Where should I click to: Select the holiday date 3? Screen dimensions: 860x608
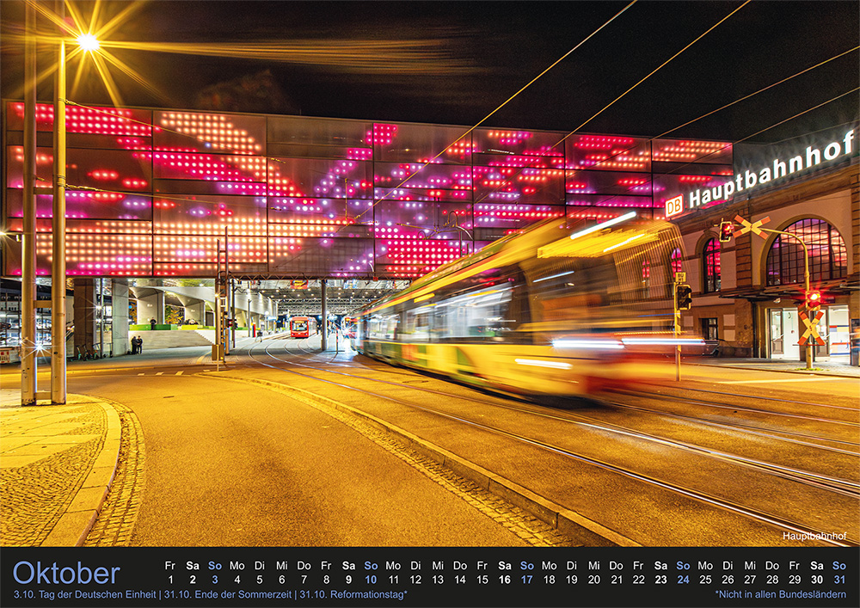[x=215, y=580]
